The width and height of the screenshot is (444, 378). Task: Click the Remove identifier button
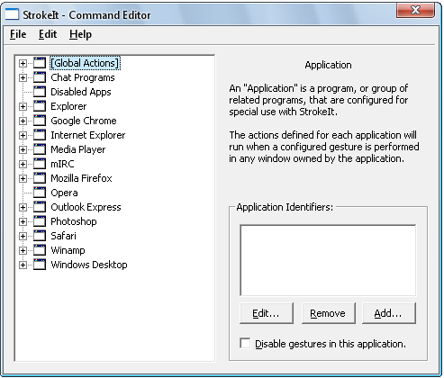(328, 313)
